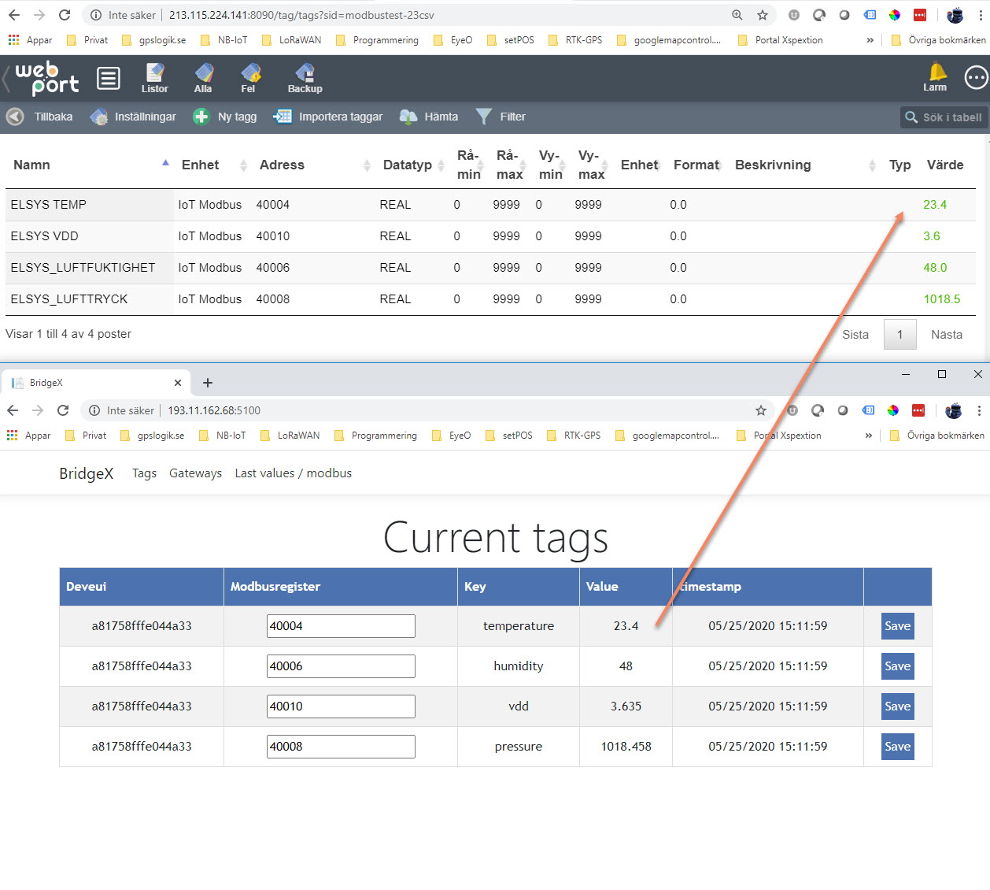
Task: Open the Filter tool
Action: (x=501, y=117)
